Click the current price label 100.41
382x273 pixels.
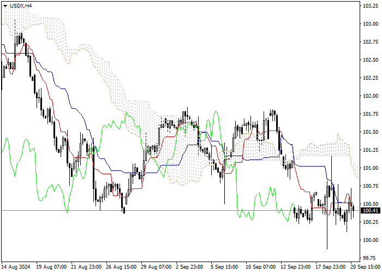click(x=371, y=211)
